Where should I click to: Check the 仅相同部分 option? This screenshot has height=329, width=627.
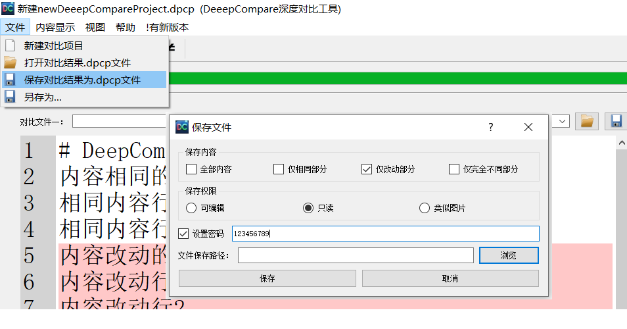pyautogui.click(x=279, y=169)
